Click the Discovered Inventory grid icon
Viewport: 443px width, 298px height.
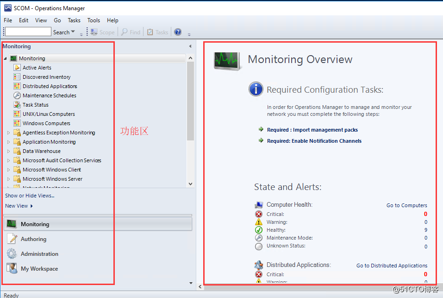pyautogui.click(x=17, y=77)
